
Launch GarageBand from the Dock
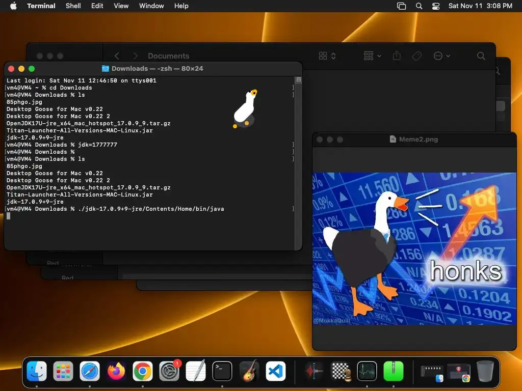point(249,371)
